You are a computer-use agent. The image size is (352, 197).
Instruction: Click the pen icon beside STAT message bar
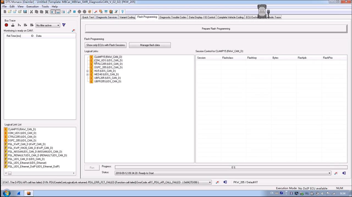pyautogui.click(x=217, y=182)
